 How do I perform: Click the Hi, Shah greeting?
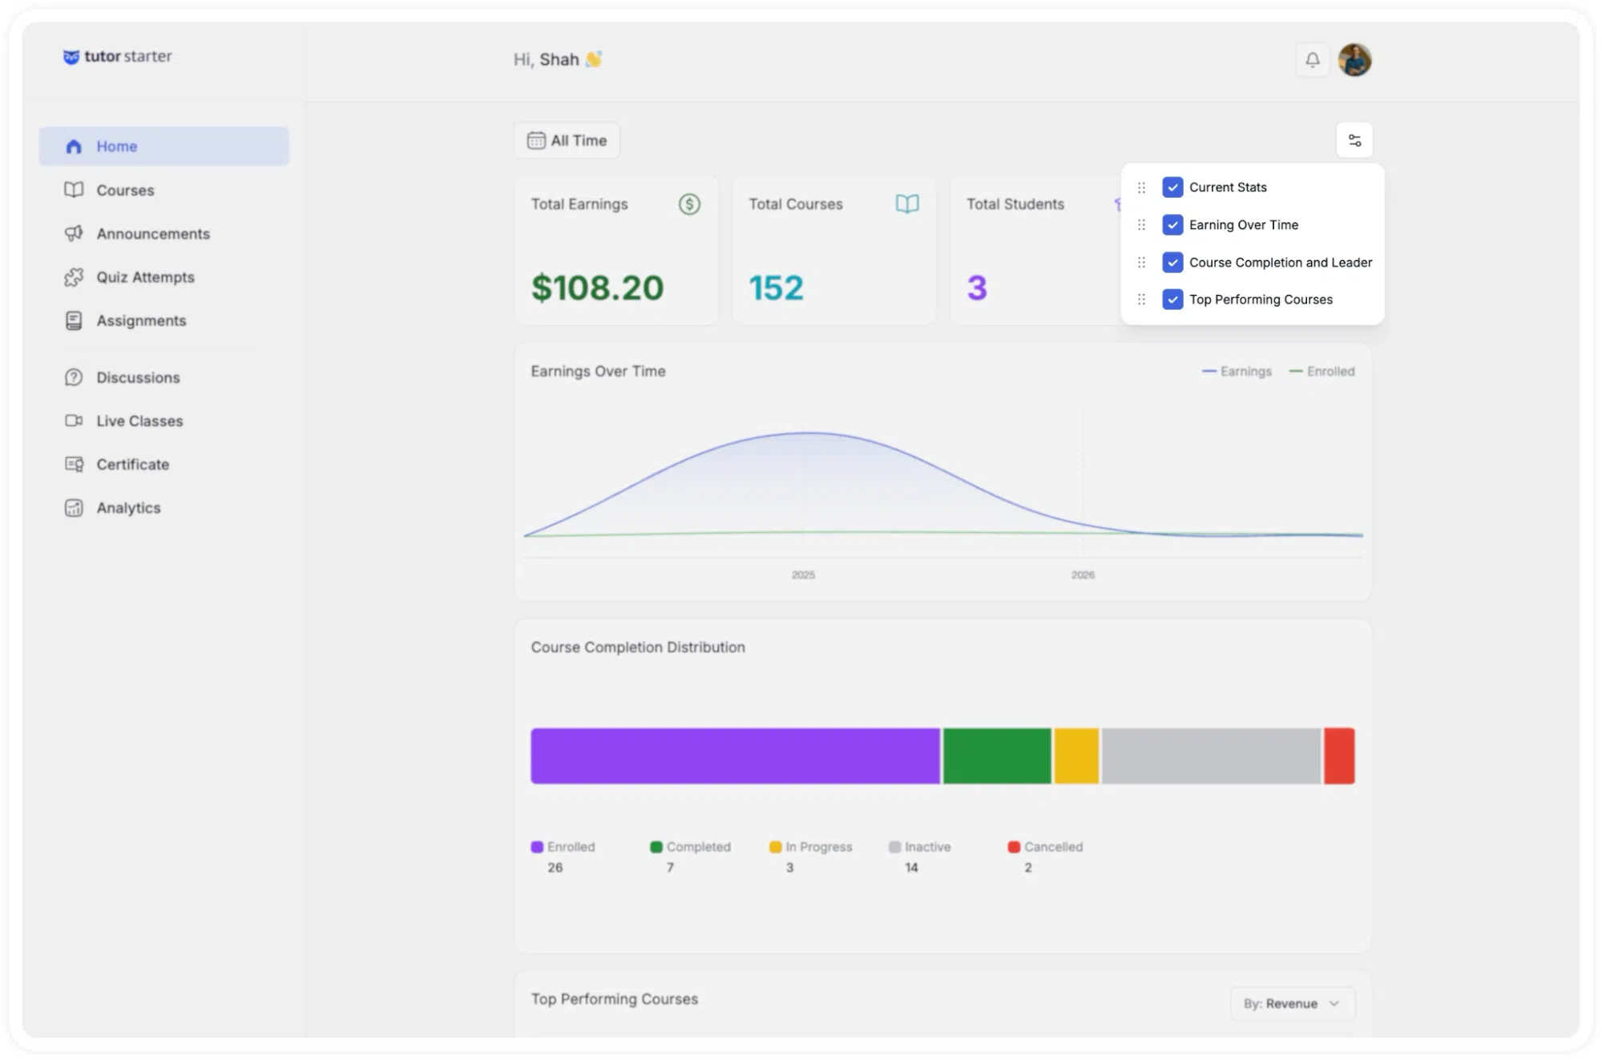point(558,60)
